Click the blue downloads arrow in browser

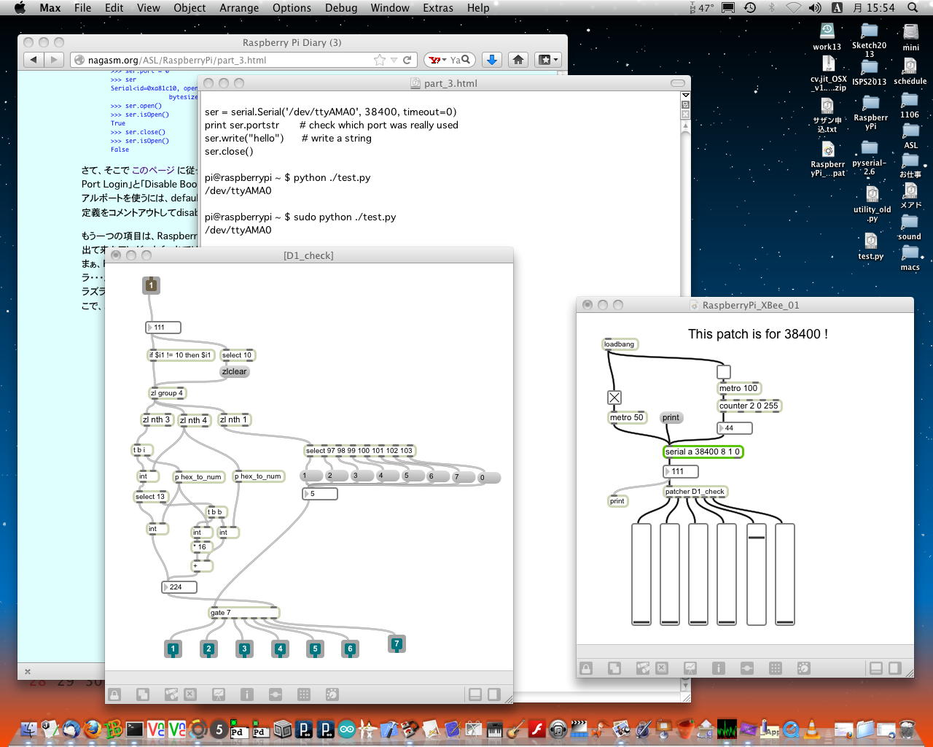pos(492,60)
